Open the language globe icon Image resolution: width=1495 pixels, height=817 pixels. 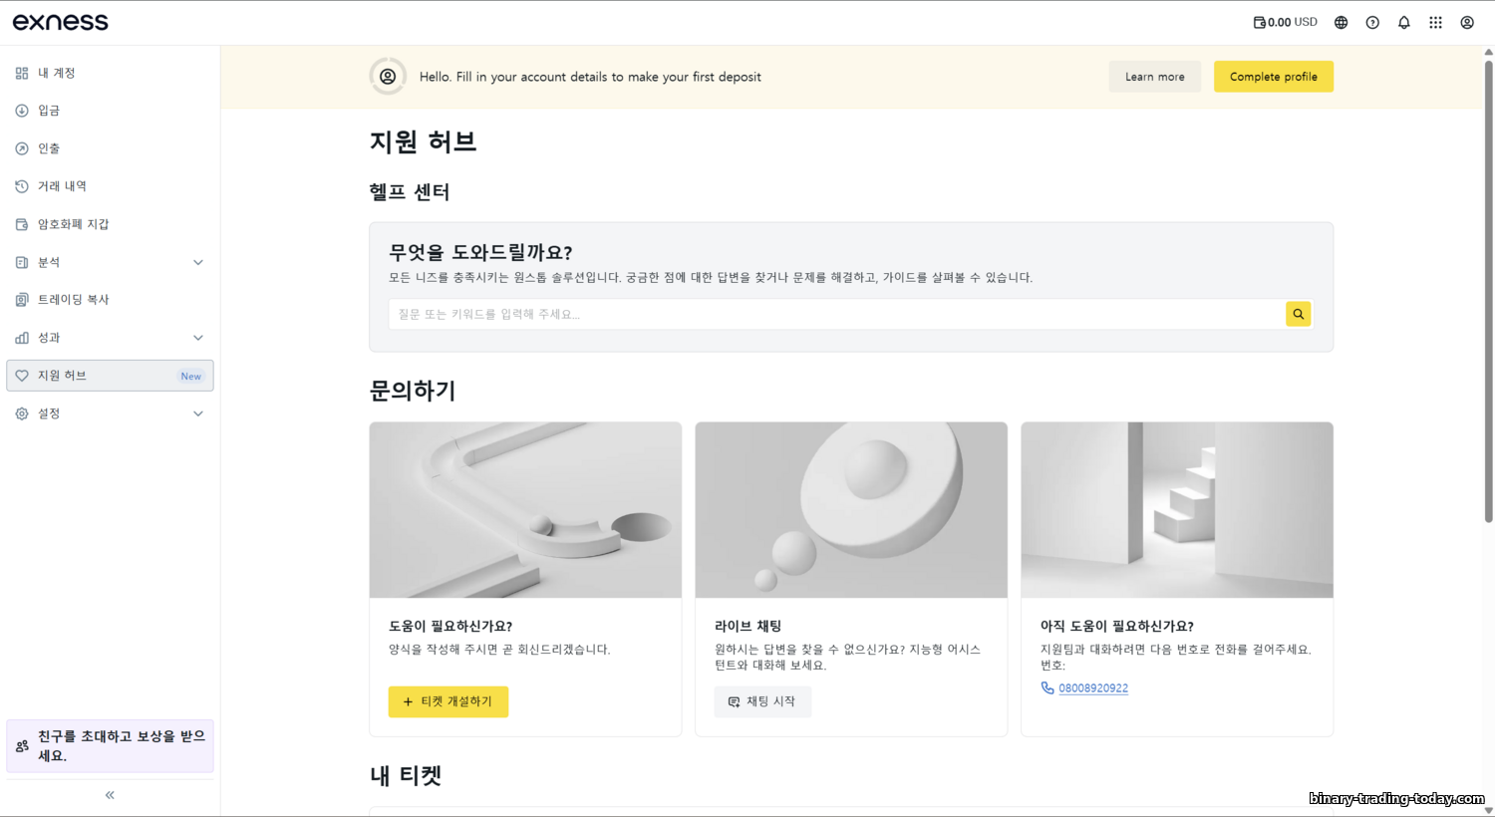(x=1341, y=22)
